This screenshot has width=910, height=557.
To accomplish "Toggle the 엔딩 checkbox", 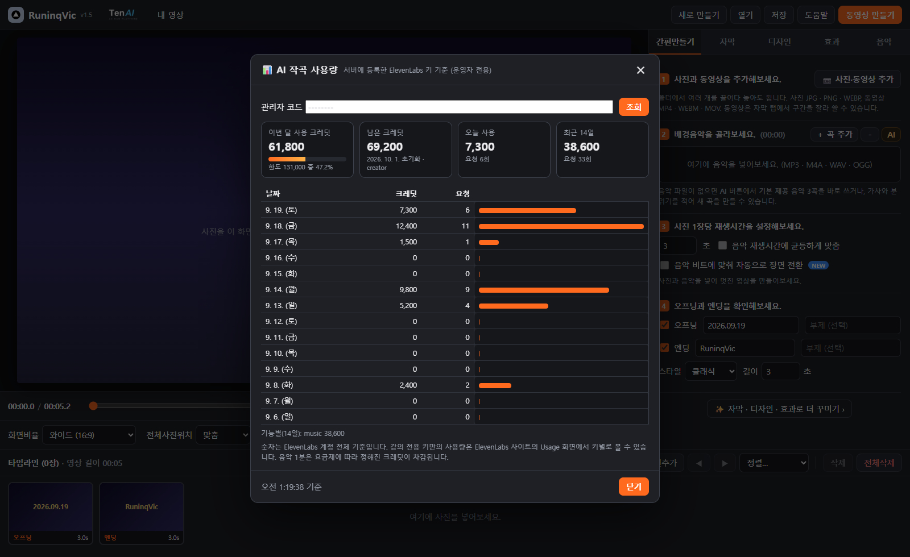I will tap(664, 348).
